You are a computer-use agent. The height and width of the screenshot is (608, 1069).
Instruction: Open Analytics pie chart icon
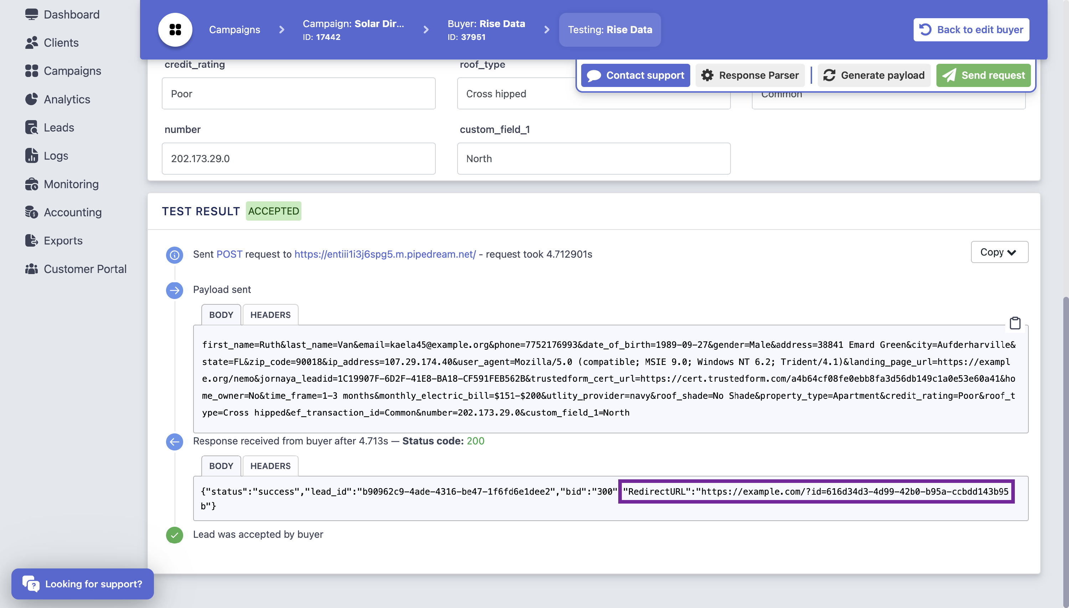pos(31,99)
